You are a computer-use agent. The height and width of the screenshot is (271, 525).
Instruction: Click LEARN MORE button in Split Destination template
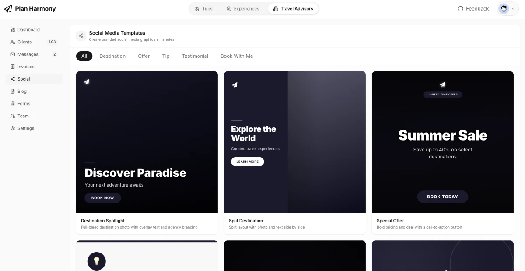point(248,162)
